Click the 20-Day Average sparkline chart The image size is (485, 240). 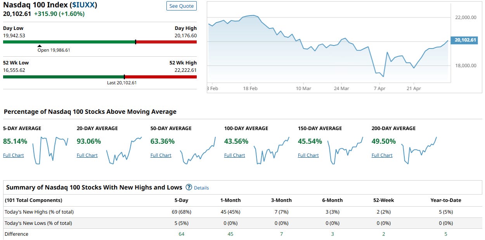pyautogui.click(x=124, y=150)
